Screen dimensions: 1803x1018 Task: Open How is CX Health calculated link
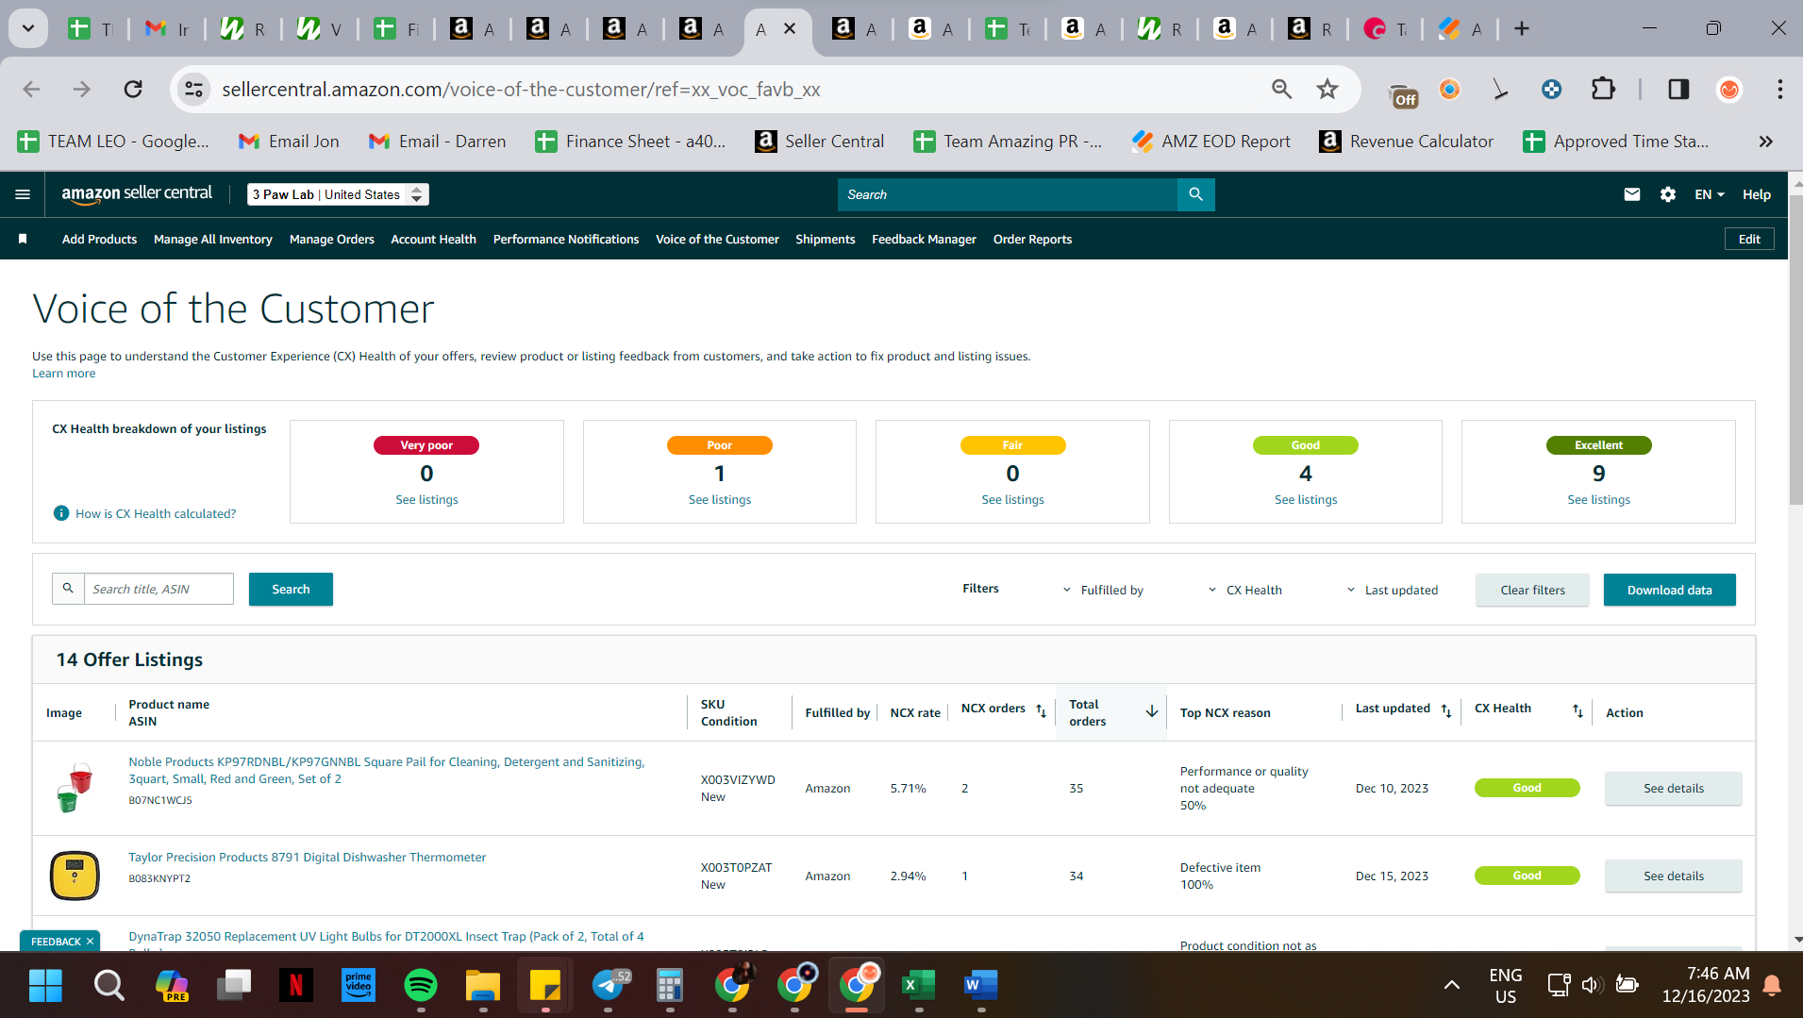pos(156,513)
